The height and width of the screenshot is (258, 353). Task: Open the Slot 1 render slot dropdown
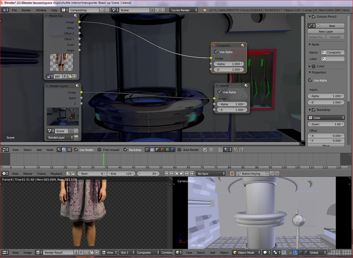(x=127, y=253)
